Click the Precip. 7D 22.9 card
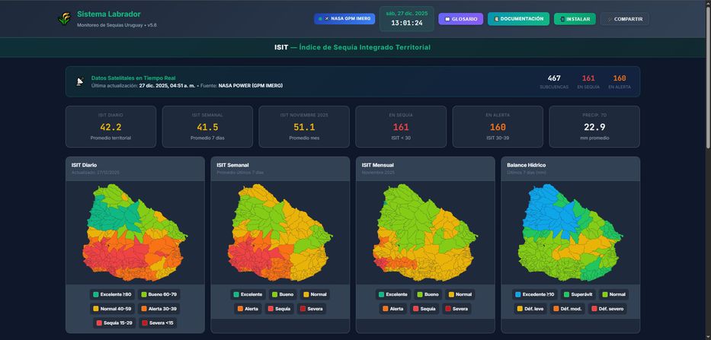Viewport: 711px width, 340px height. tap(594, 126)
